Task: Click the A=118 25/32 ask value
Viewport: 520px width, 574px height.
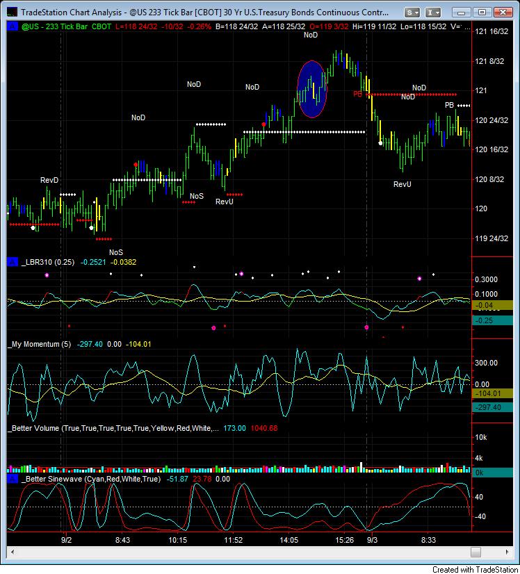Action: pyautogui.click(x=284, y=26)
